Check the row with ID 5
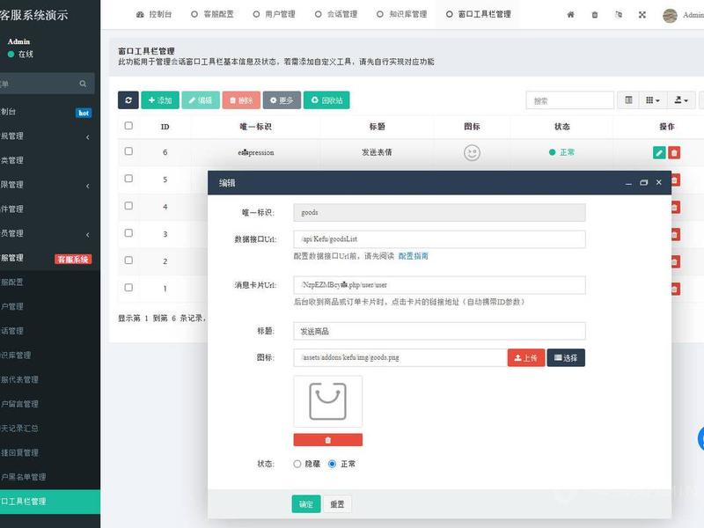The image size is (704, 528). [x=128, y=179]
